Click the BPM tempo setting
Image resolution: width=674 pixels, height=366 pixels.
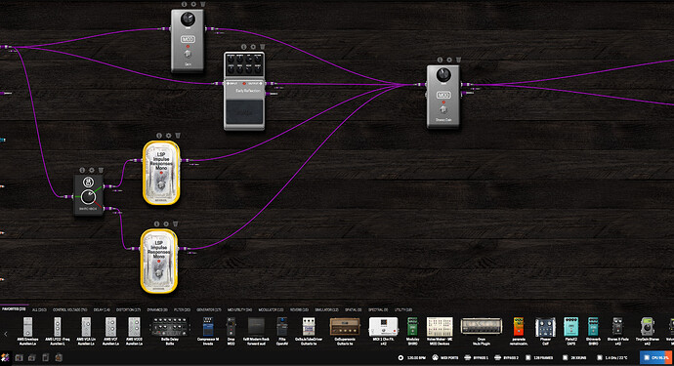tap(412, 357)
